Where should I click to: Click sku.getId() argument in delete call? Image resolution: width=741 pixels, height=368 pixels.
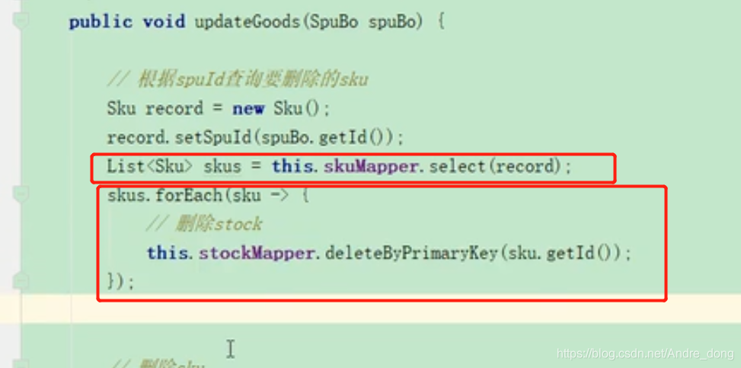(560, 254)
